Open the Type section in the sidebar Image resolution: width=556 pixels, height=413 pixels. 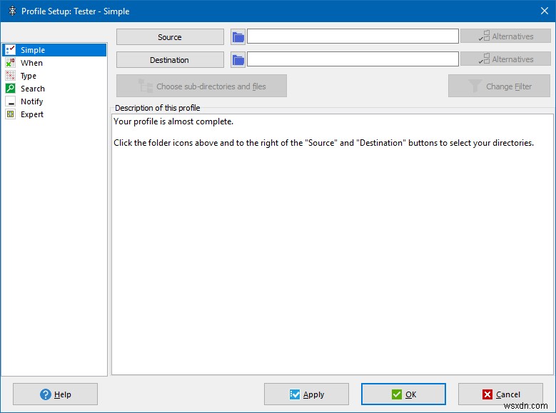[54, 76]
